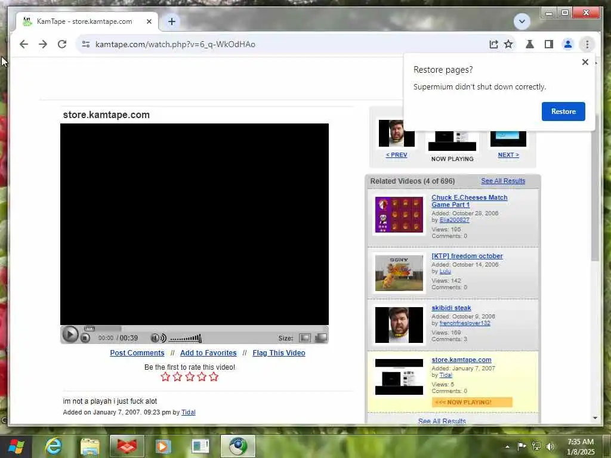This screenshot has width=611, height=458.
Task: Open the profile avatar menu
Action: pos(568,44)
